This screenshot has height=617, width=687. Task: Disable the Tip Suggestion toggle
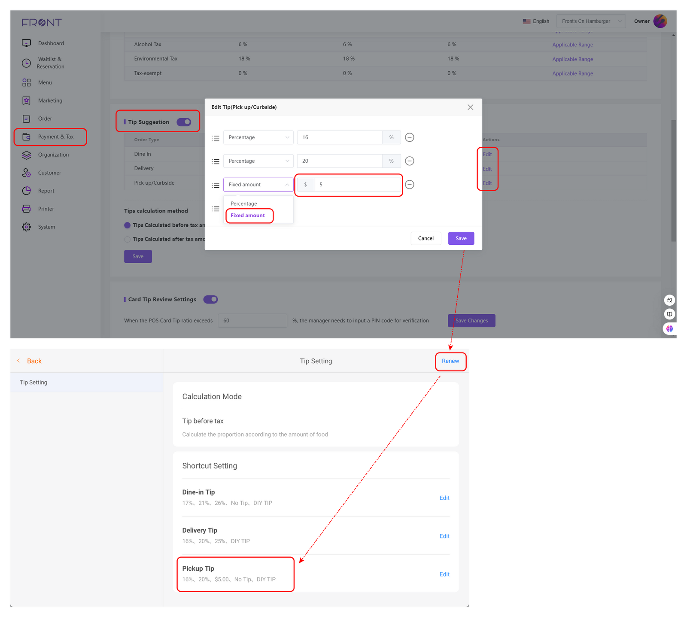click(x=184, y=122)
